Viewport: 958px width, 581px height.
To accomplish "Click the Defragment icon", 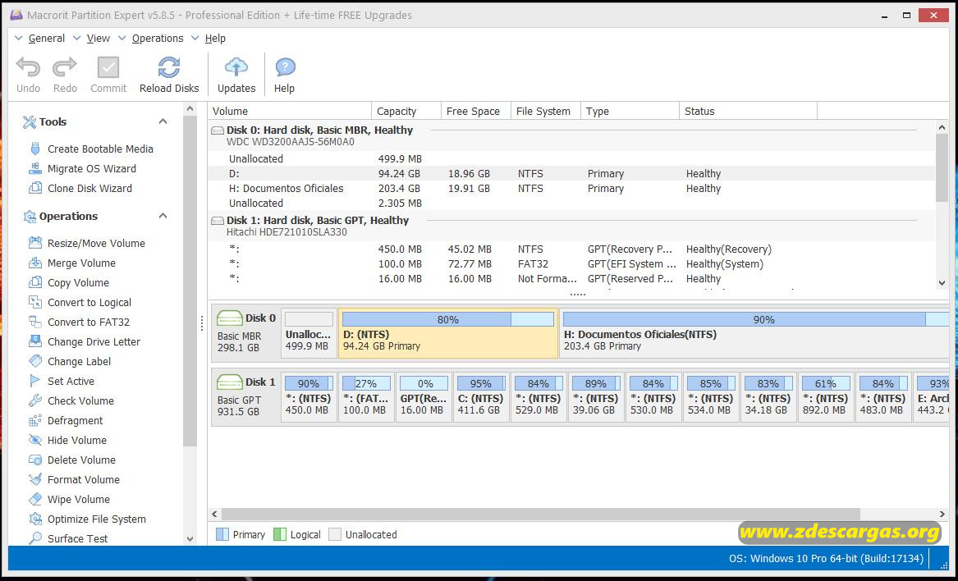I will pos(35,420).
